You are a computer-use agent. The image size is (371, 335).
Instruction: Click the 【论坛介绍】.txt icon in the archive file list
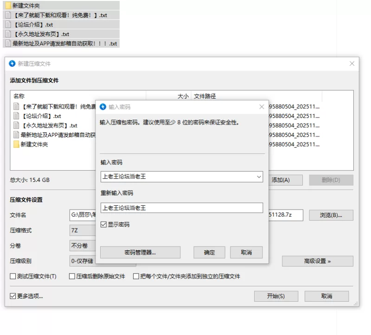16,116
